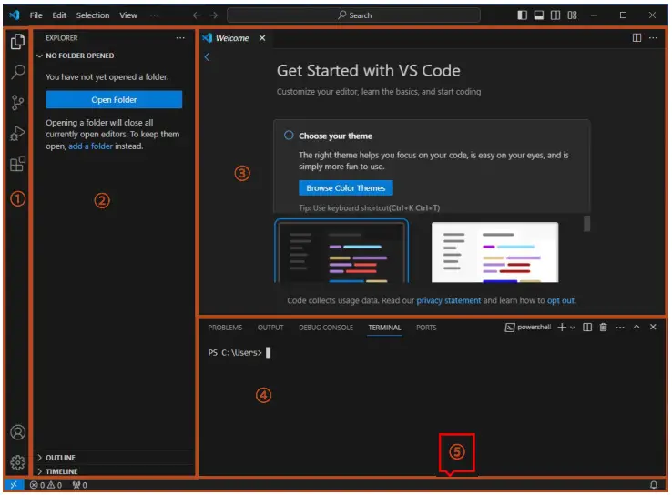Select the light theme preview thumbnail
Viewport: 672px width, 495px height.
pos(495,252)
